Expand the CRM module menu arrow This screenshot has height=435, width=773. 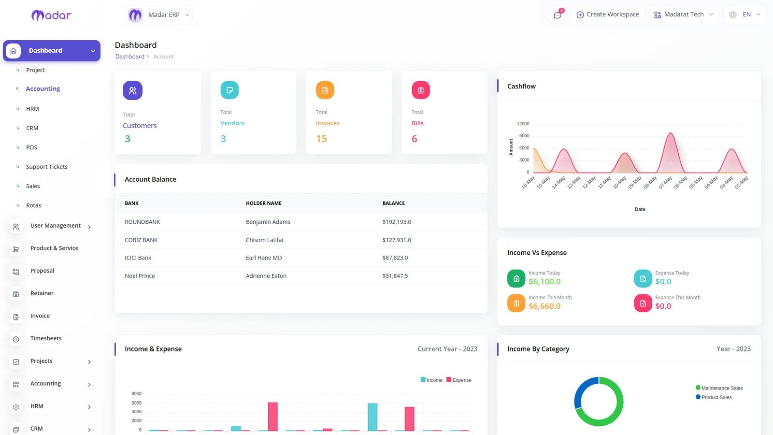(x=89, y=430)
